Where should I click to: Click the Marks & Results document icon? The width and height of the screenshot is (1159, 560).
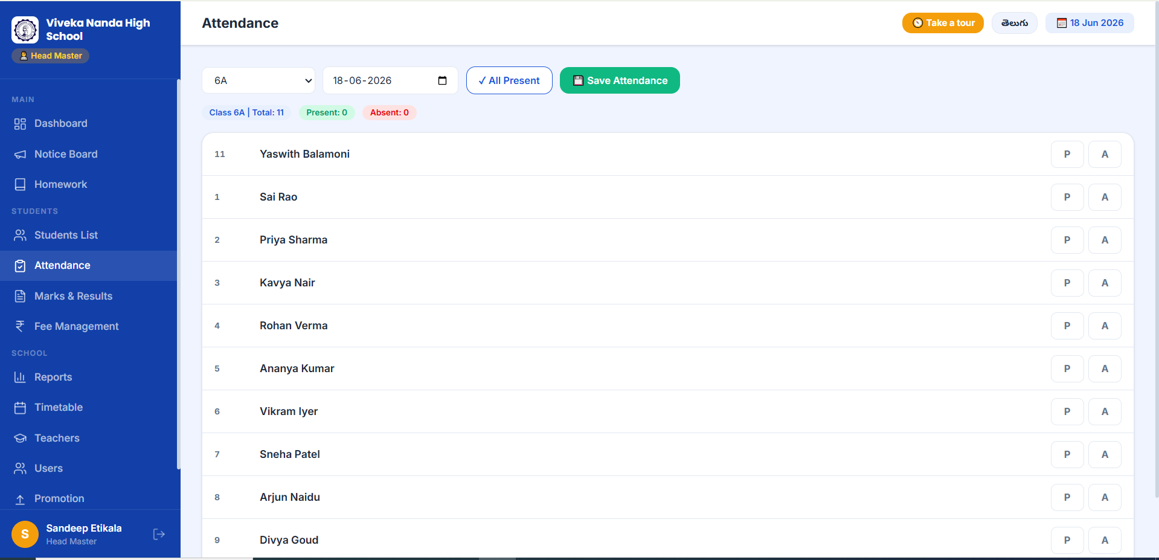pos(20,297)
